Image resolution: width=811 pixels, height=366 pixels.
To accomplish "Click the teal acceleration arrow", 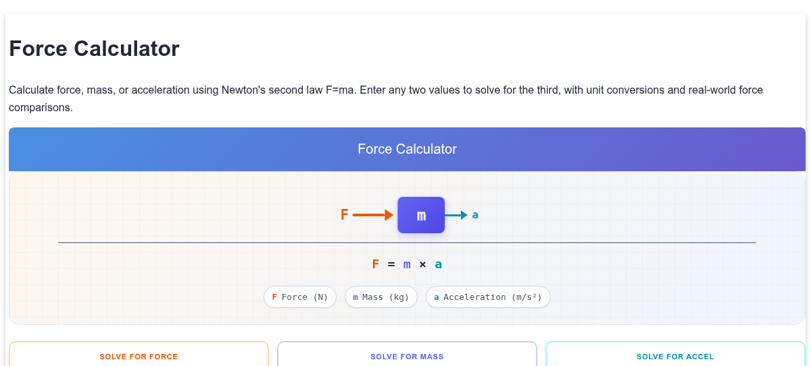I will pyautogui.click(x=456, y=215).
